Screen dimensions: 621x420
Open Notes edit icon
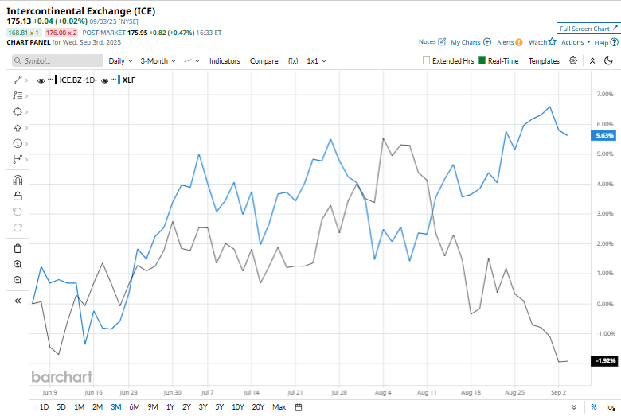[442, 41]
